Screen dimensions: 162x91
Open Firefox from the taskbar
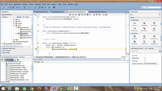coord(39,88)
